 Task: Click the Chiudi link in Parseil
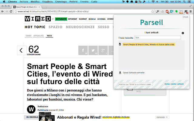[x=185, y=17]
